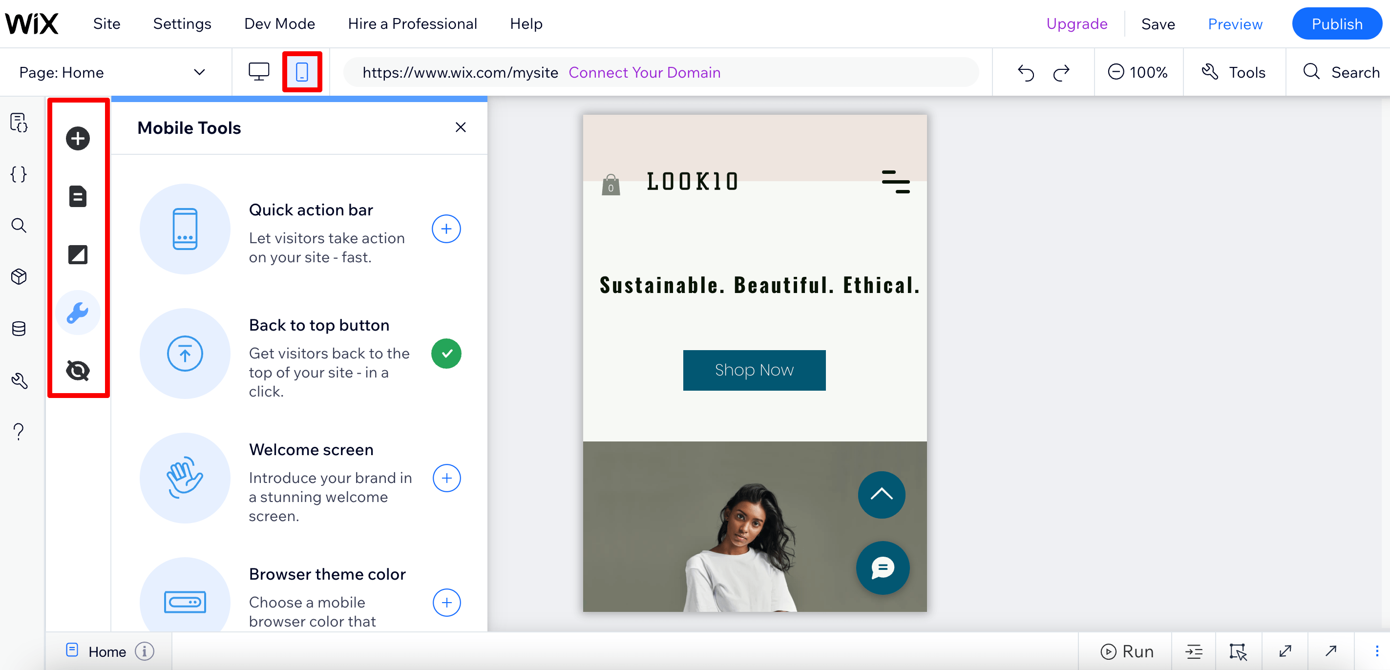Open the Tools toolbar menu
This screenshot has height=670, width=1390.
point(1234,72)
